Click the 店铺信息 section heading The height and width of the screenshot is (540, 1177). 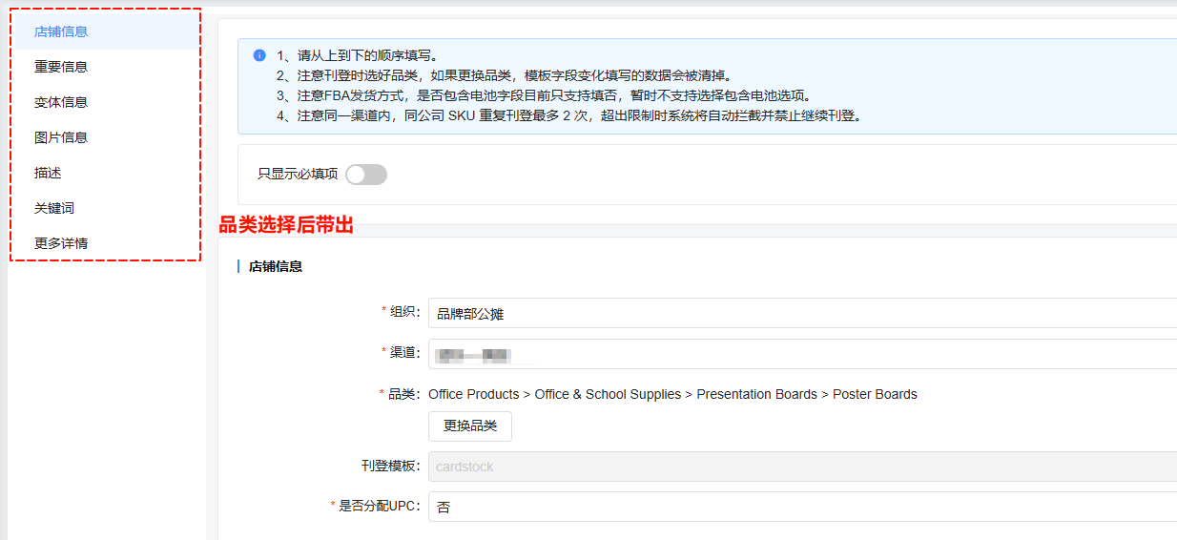tap(276, 267)
